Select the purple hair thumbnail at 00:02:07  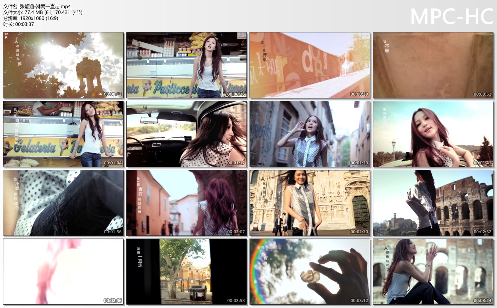[187, 203]
